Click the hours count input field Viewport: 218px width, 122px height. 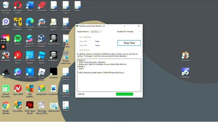click(x=91, y=45)
